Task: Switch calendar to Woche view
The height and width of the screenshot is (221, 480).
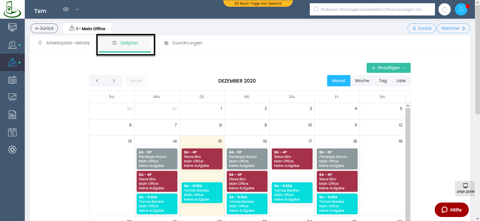Action: 362,81
